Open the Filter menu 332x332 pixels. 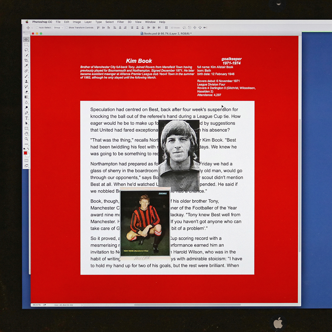[120, 22]
